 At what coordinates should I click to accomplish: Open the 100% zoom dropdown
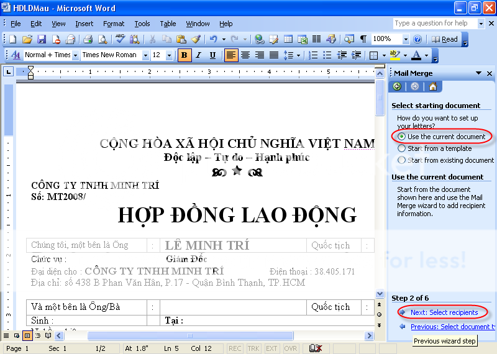[x=406, y=39]
